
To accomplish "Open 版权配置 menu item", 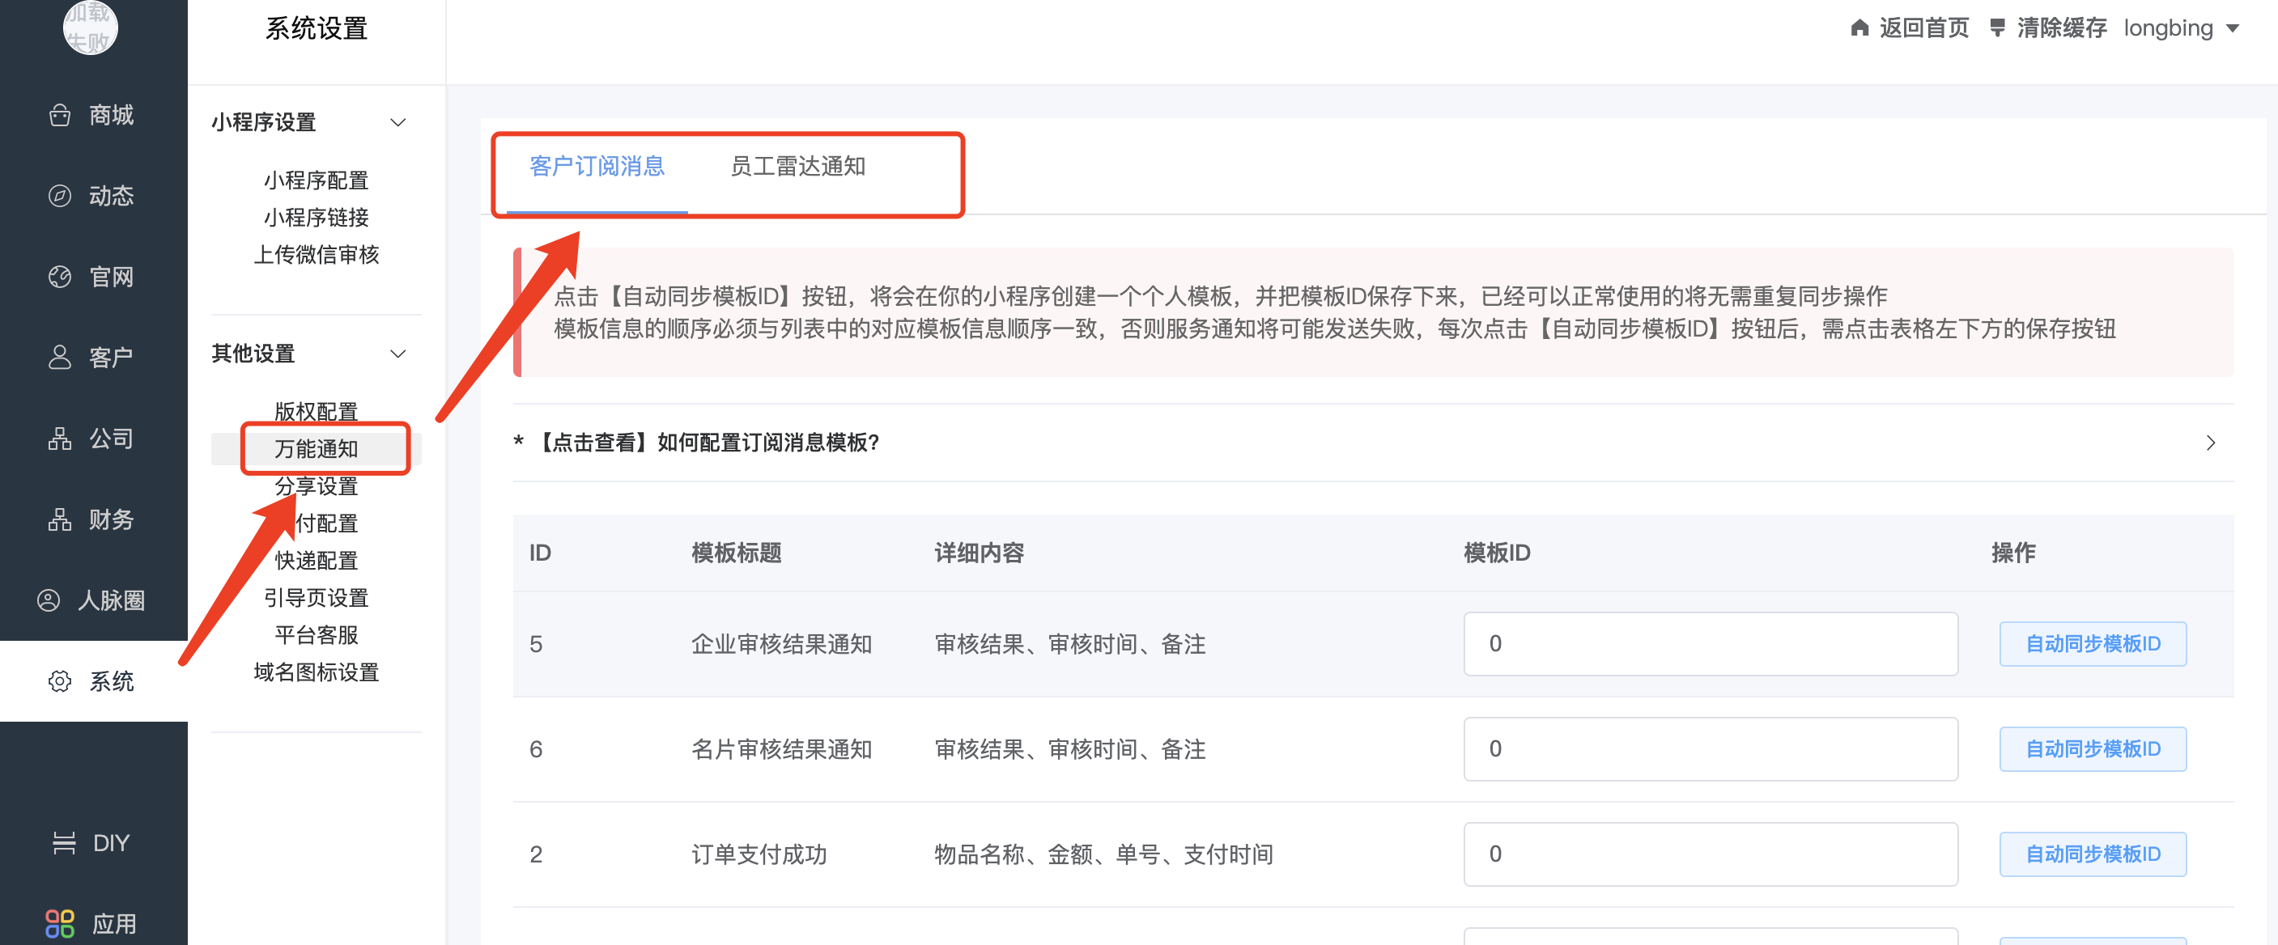I will (316, 411).
